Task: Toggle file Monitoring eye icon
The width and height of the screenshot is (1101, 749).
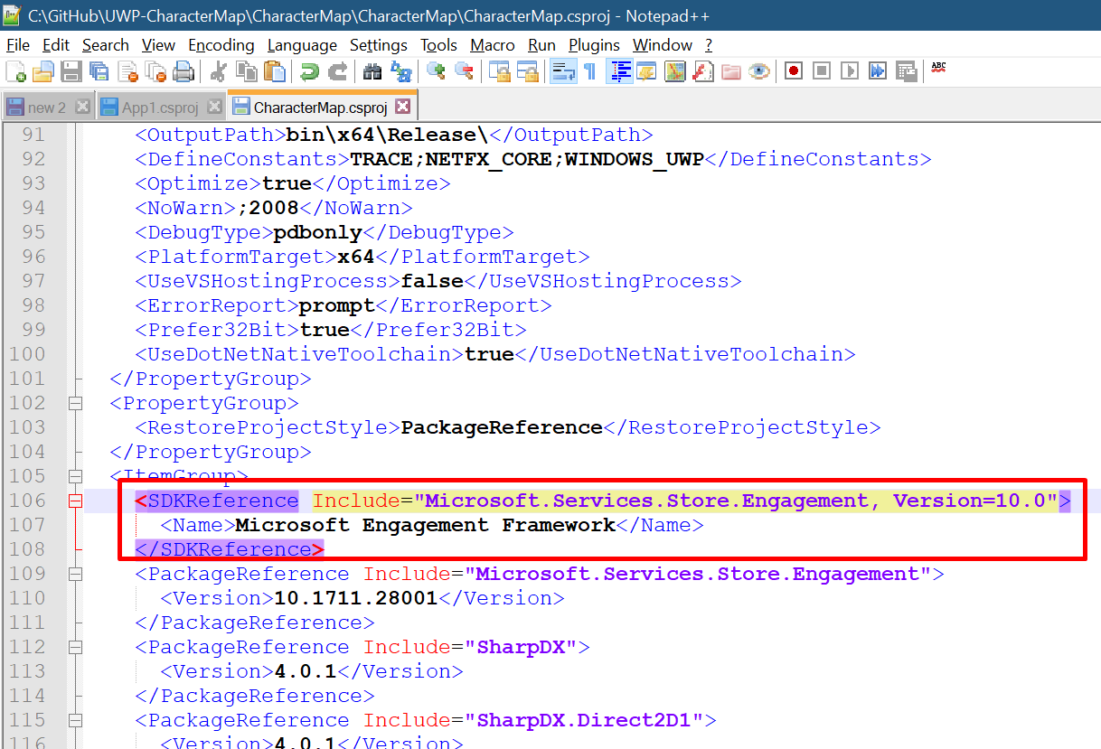Action: [x=758, y=71]
